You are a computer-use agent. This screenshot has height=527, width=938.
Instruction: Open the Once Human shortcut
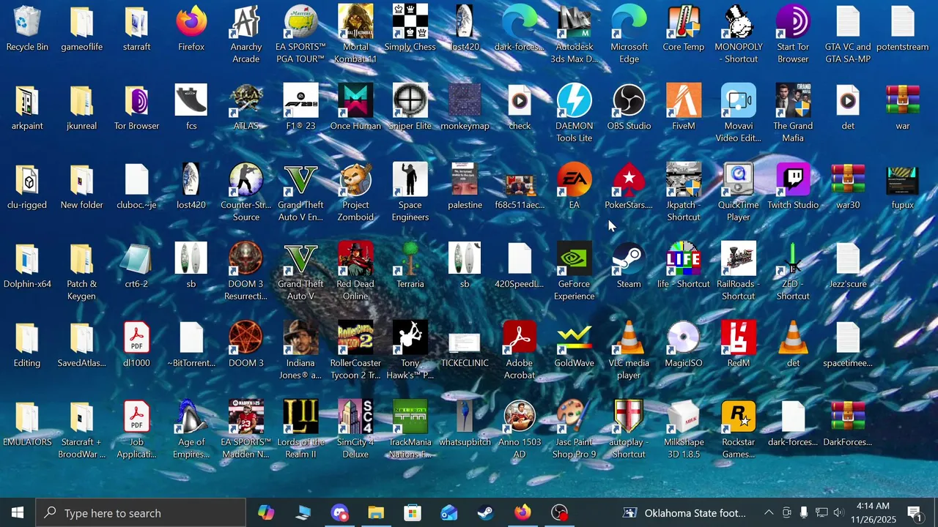click(x=355, y=108)
